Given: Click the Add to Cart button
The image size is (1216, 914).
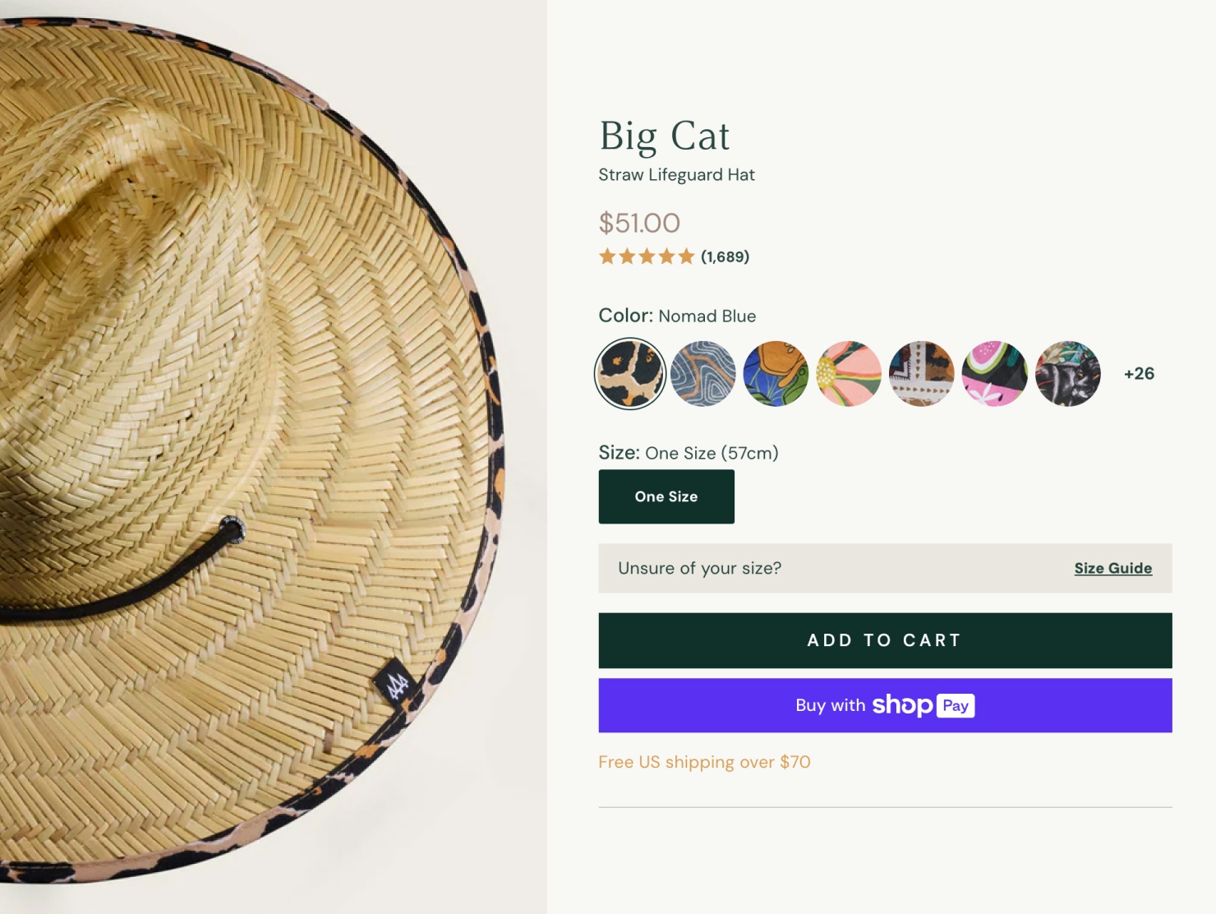Looking at the screenshot, I should coord(885,640).
